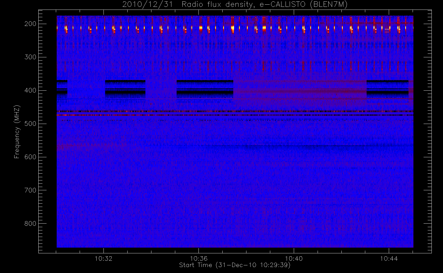Click the 10:40 time tick label
The image size is (443, 273).
click(294, 259)
